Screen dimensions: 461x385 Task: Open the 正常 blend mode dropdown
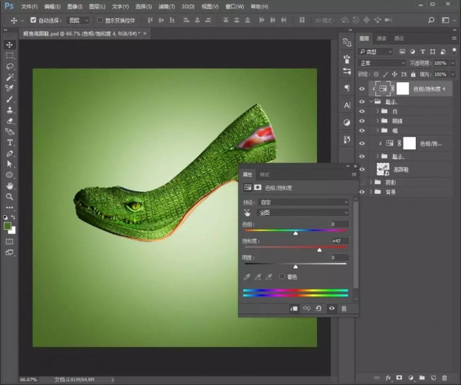click(x=383, y=63)
